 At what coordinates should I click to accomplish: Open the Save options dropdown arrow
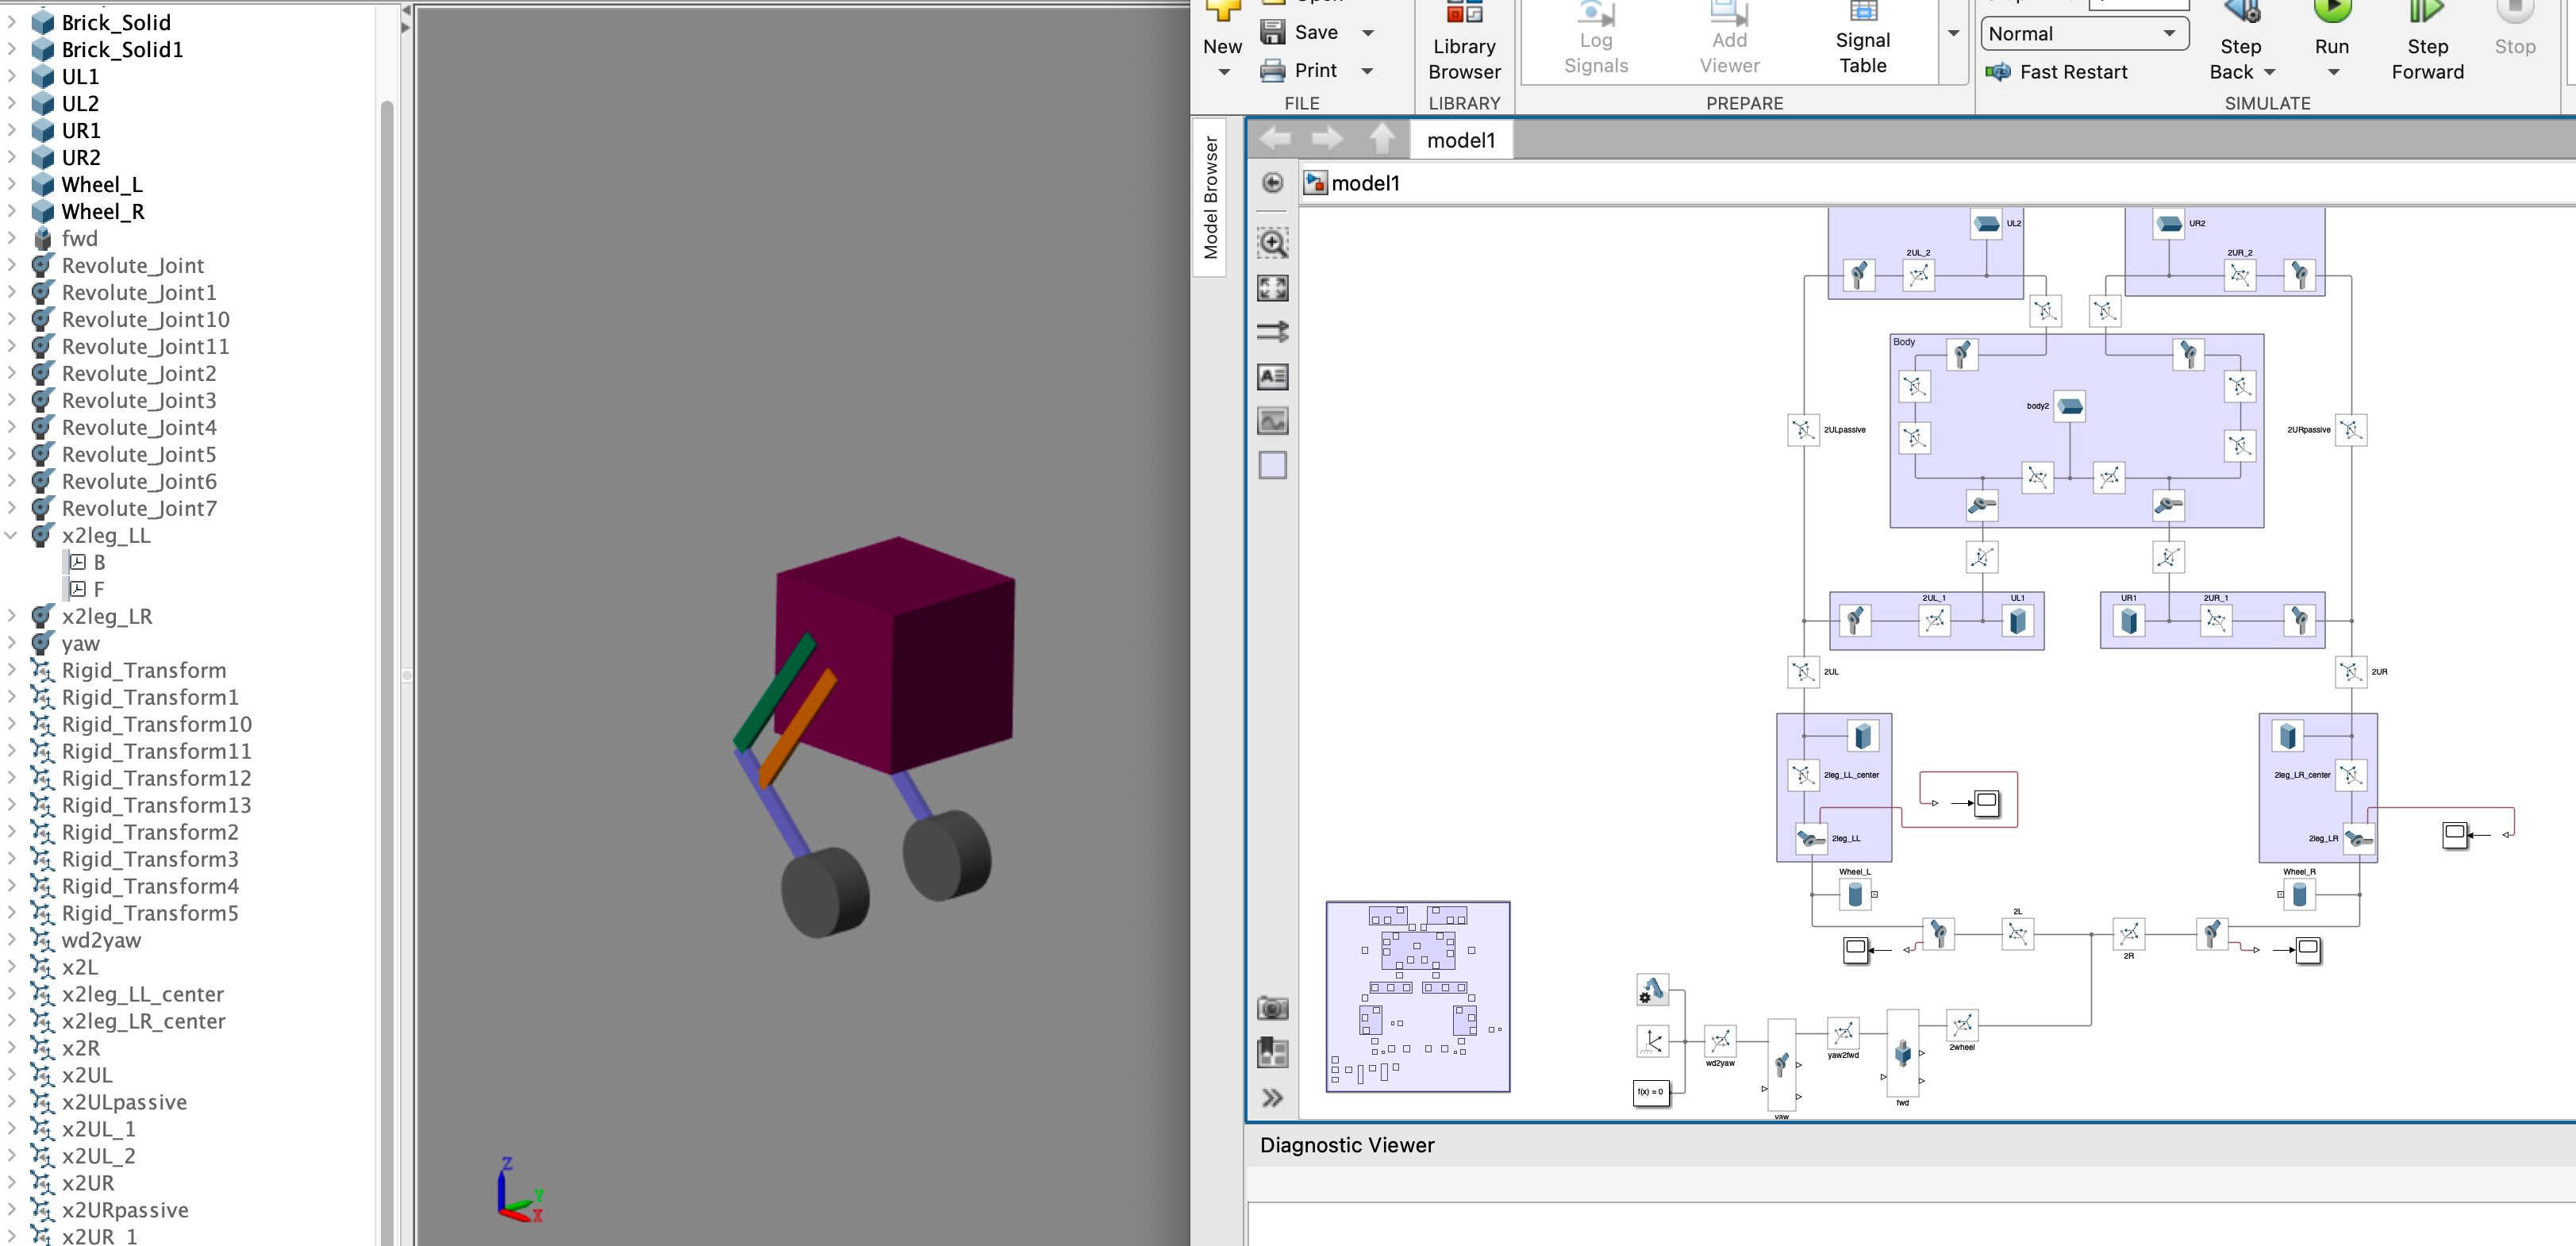pyautogui.click(x=1367, y=33)
